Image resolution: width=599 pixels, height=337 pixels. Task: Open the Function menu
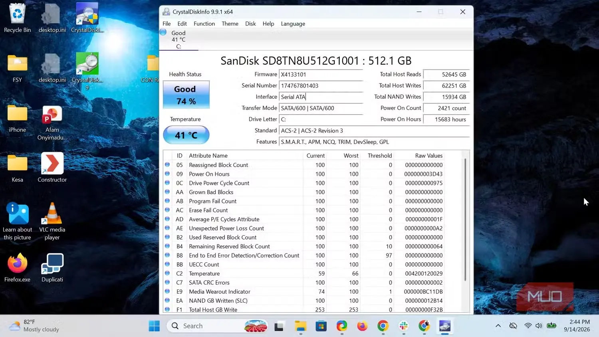pos(204,24)
